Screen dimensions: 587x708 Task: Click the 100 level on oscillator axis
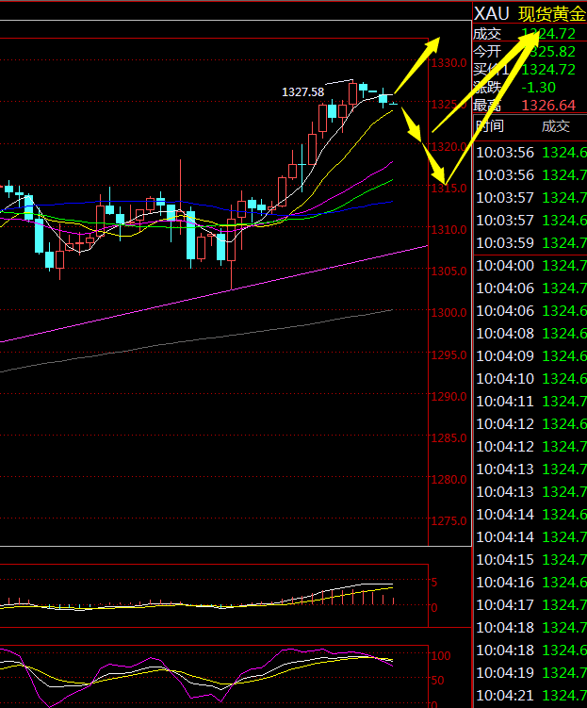pos(441,655)
